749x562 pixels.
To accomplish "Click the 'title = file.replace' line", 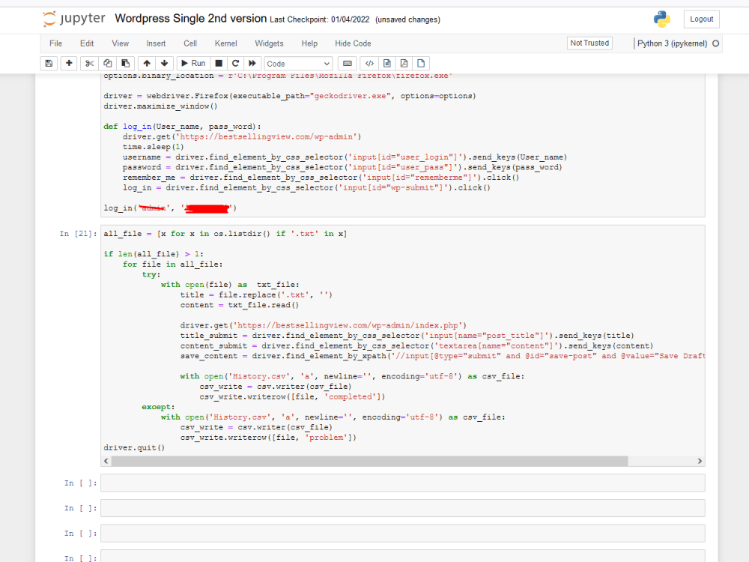I will [256, 294].
